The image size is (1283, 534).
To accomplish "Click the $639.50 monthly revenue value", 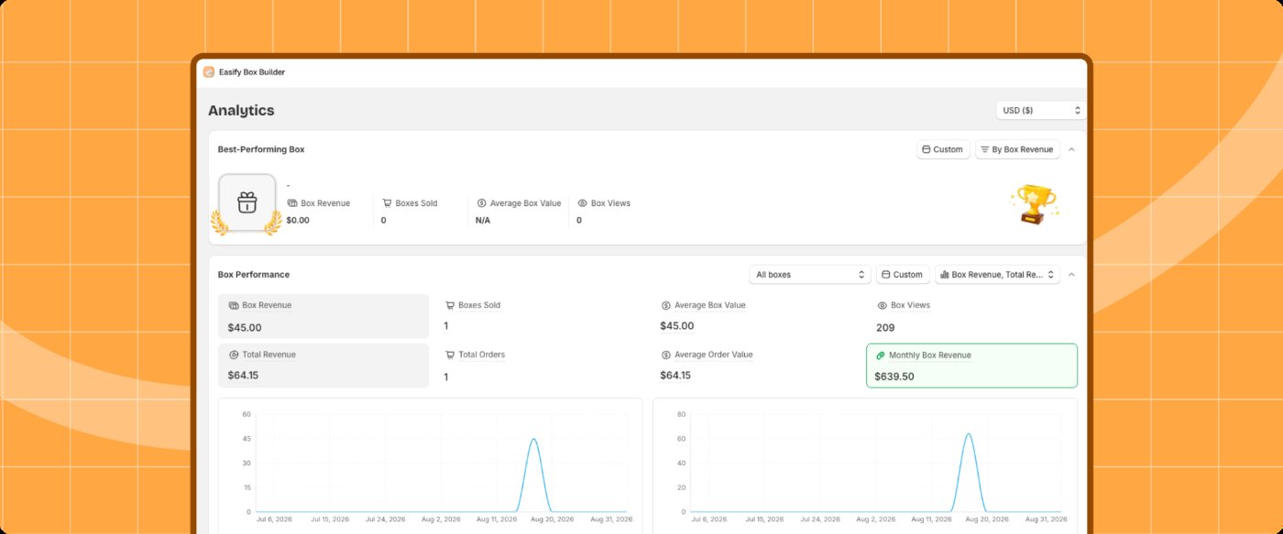I will point(894,376).
